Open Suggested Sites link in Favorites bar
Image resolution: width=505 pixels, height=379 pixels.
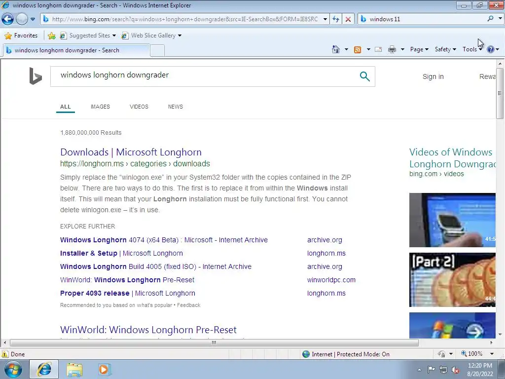tap(88, 36)
